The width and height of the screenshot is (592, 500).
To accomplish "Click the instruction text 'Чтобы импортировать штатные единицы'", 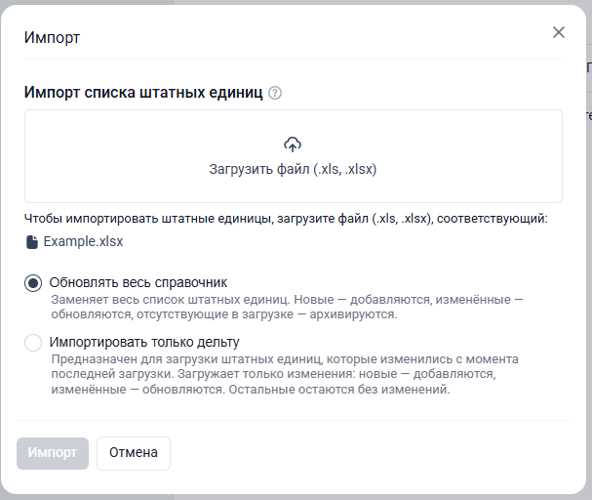I will (286, 219).
